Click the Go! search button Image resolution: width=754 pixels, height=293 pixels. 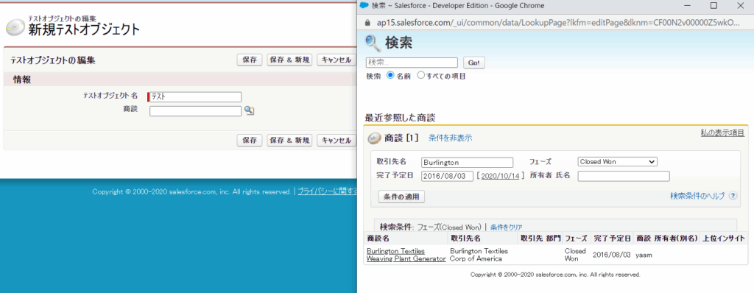tap(473, 63)
